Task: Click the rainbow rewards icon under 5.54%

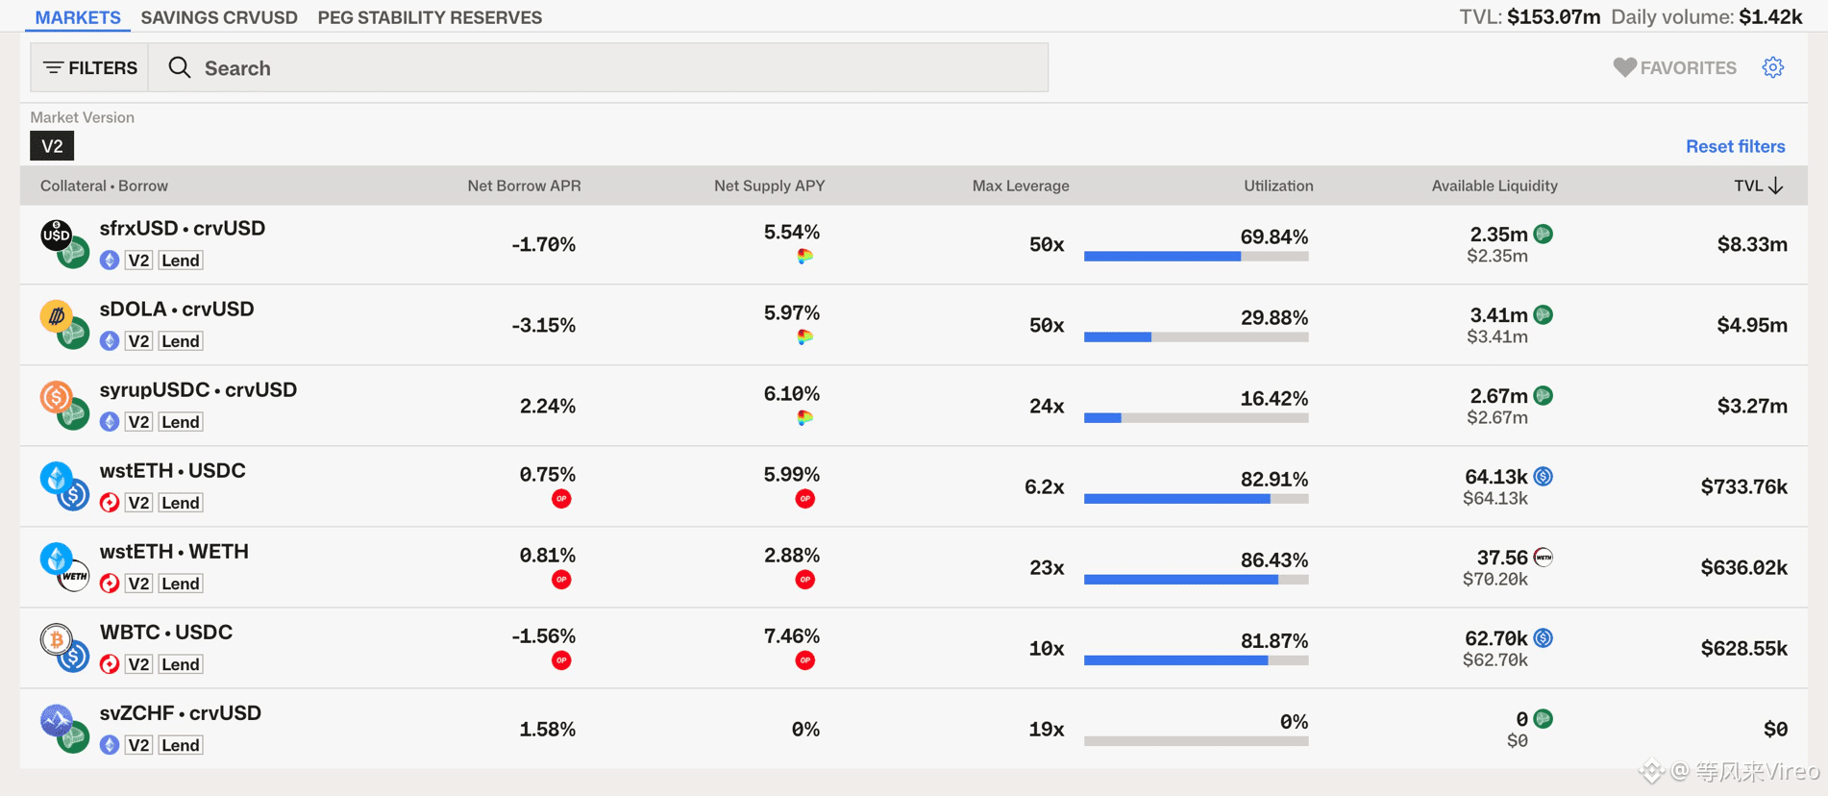Action: pyautogui.click(x=805, y=256)
